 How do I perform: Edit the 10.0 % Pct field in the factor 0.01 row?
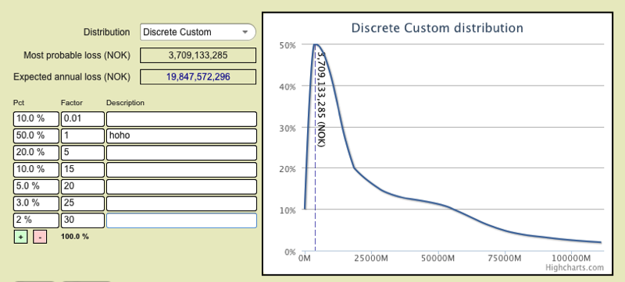point(36,118)
